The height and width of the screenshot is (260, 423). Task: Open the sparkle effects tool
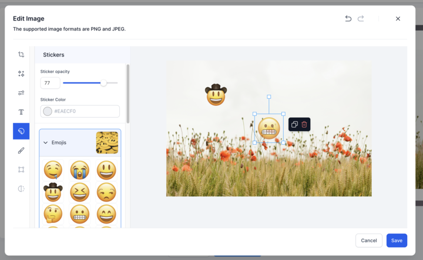pyautogui.click(x=21, y=74)
